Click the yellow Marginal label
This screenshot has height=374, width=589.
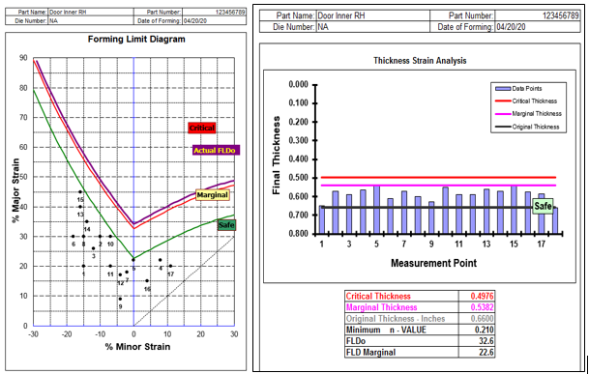tap(213, 195)
